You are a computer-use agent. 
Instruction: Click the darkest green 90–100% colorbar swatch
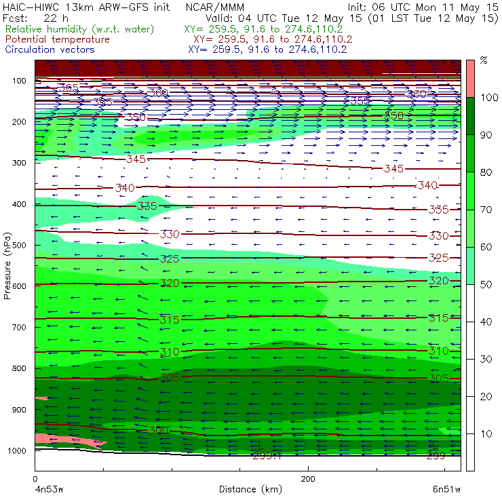[x=470, y=116]
